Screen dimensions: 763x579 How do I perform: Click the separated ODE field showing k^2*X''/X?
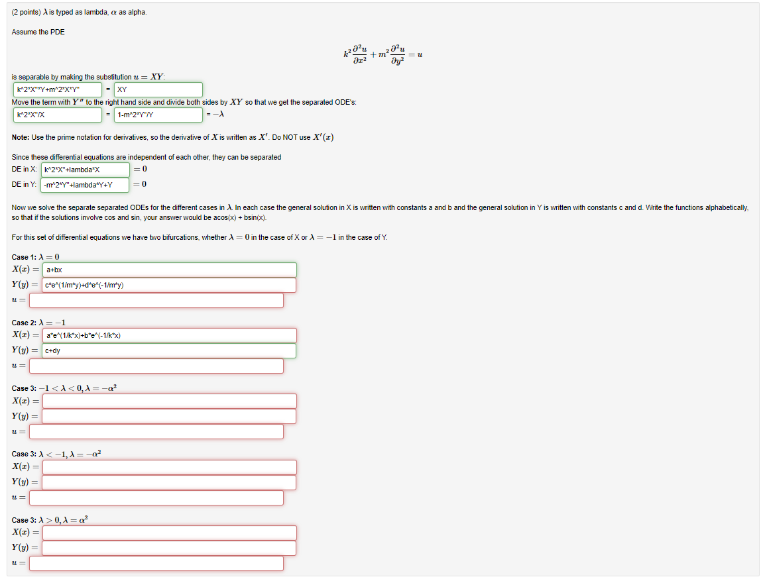pos(56,115)
